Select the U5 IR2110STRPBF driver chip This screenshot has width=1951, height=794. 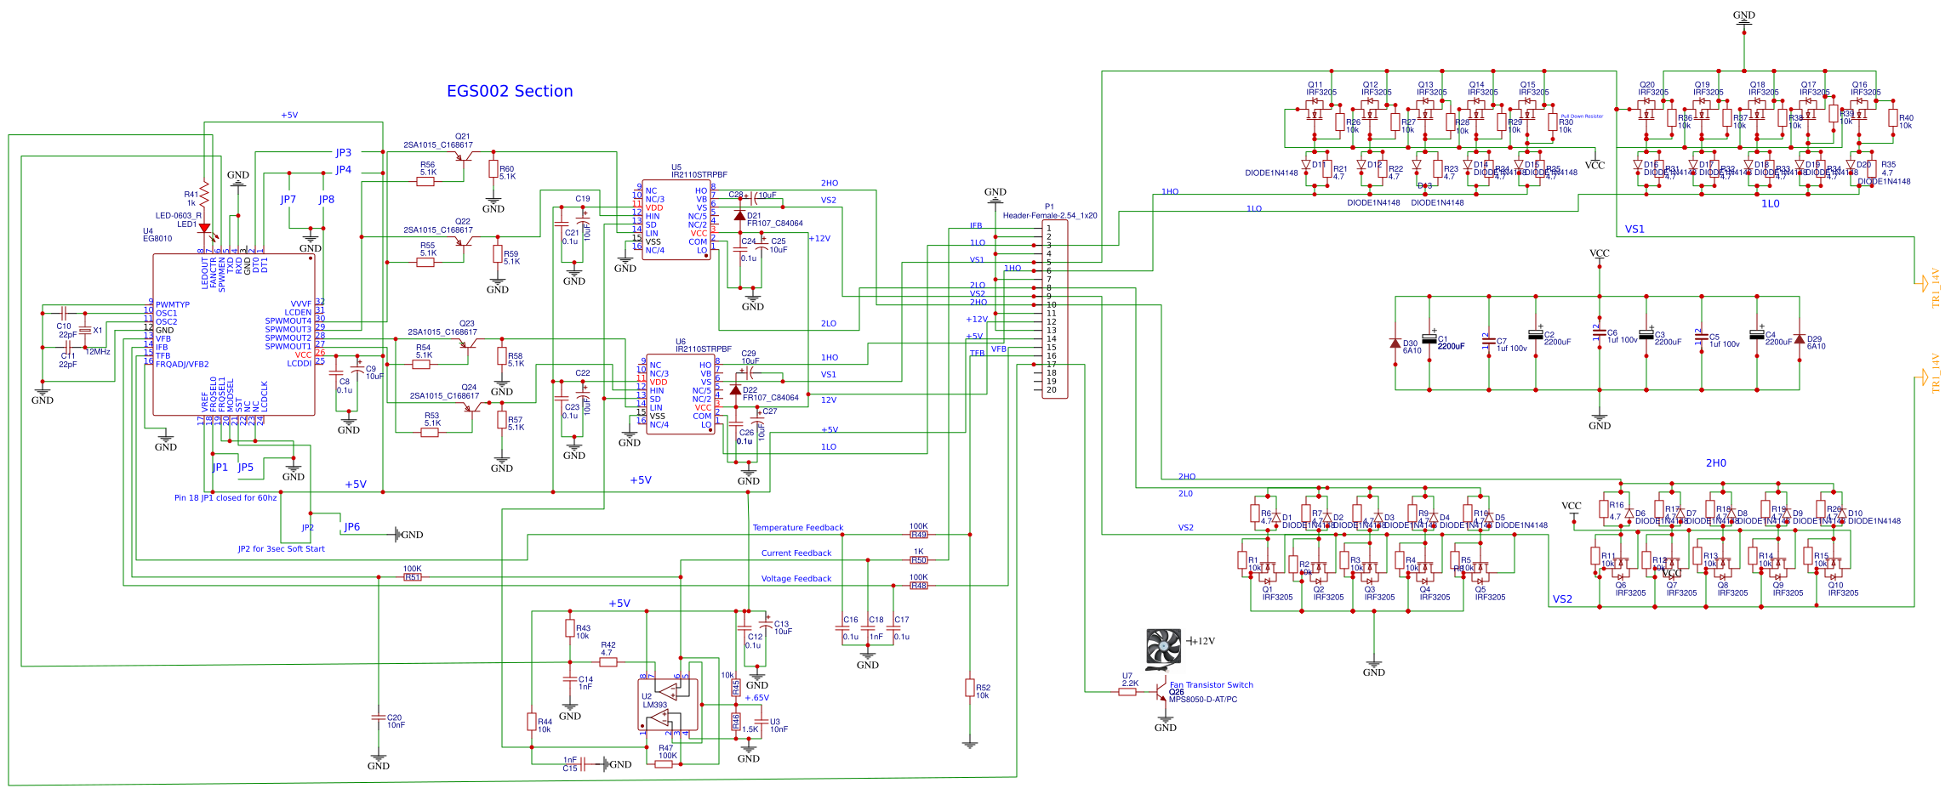676,220
